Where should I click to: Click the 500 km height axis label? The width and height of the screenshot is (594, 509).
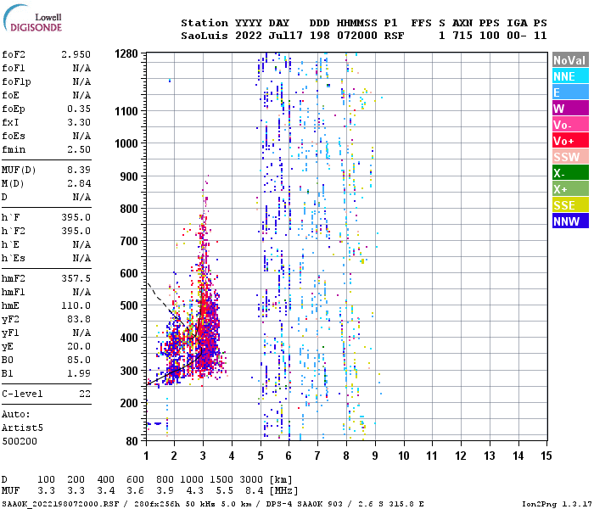[129, 305]
